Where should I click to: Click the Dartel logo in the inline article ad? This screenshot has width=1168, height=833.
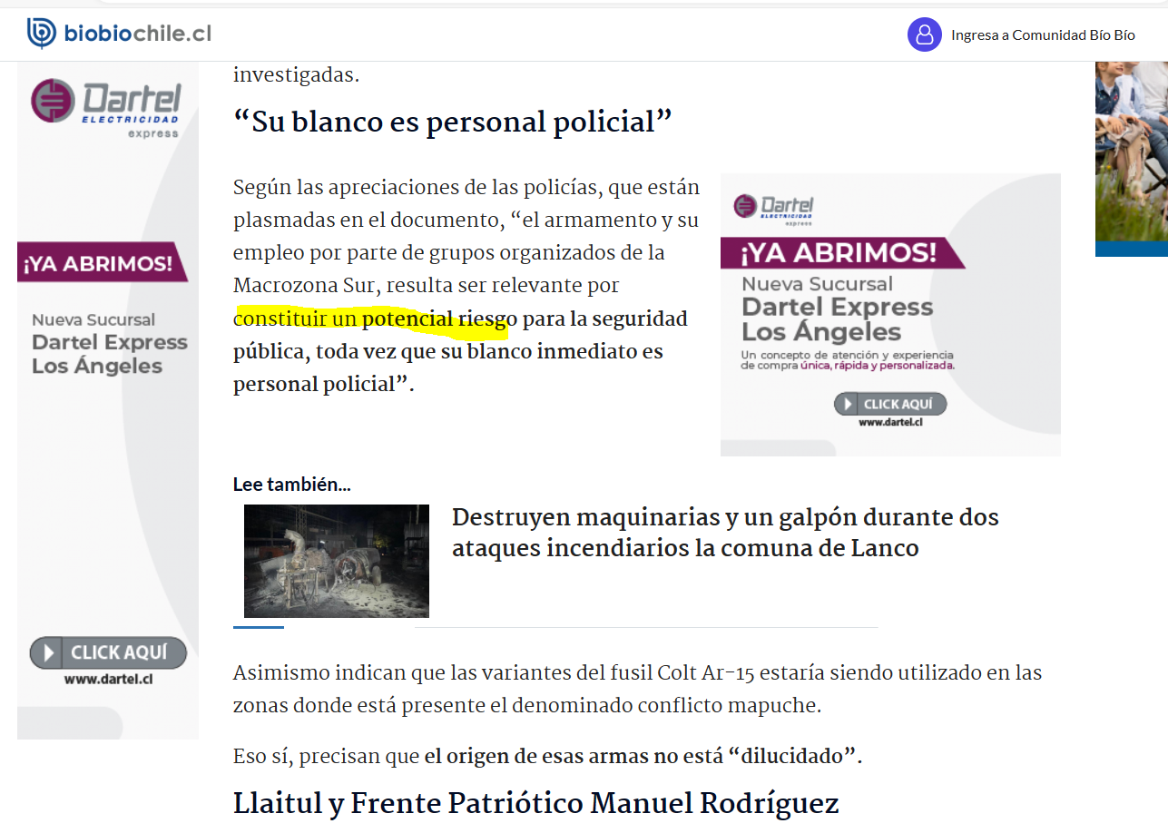pyautogui.click(x=773, y=208)
